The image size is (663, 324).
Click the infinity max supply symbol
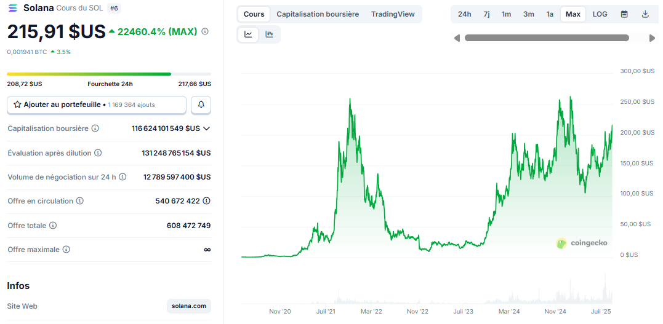(x=207, y=250)
